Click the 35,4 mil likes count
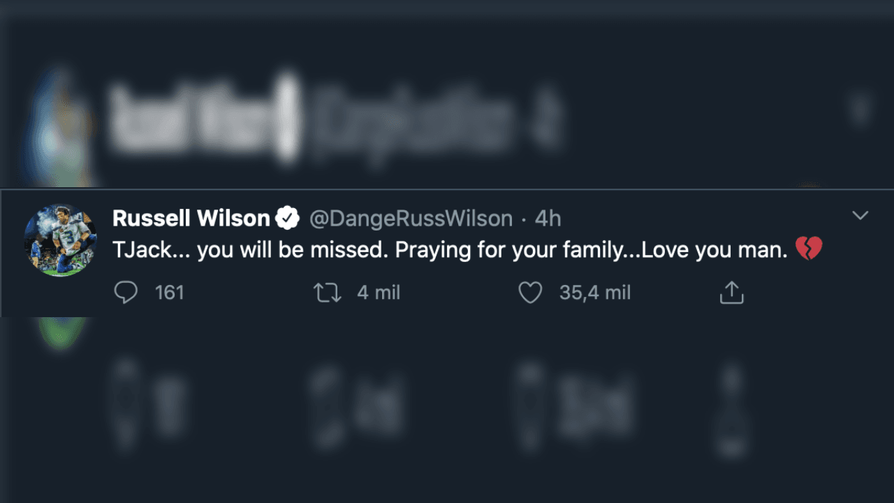 594,293
